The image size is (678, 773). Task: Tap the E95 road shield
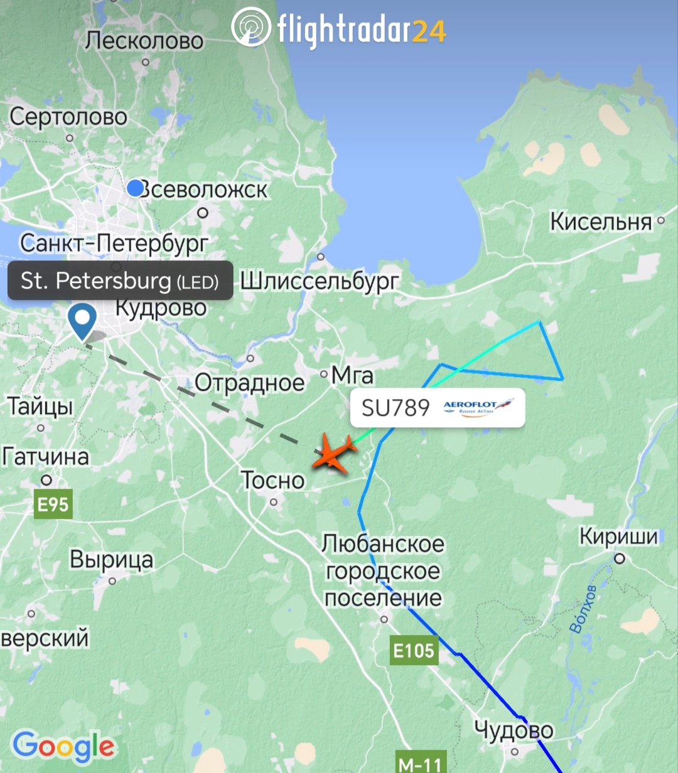click(53, 504)
